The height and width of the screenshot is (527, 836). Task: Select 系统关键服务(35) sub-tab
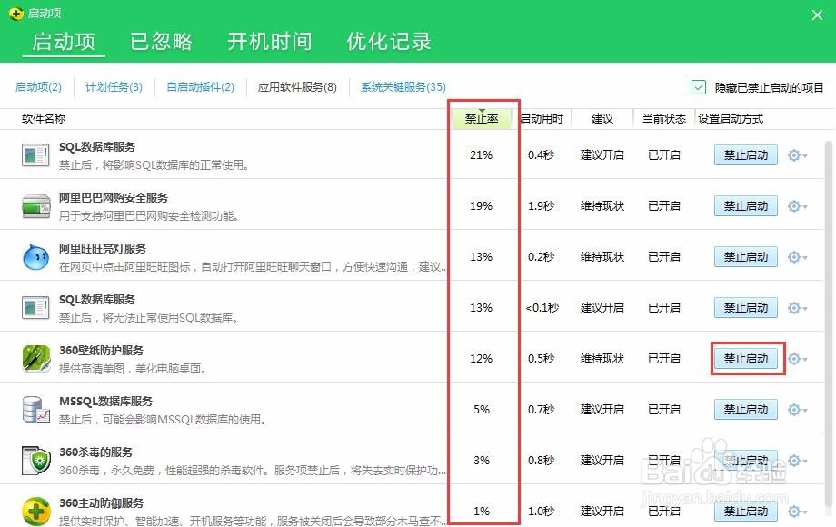pyautogui.click(x=403, y=87)
